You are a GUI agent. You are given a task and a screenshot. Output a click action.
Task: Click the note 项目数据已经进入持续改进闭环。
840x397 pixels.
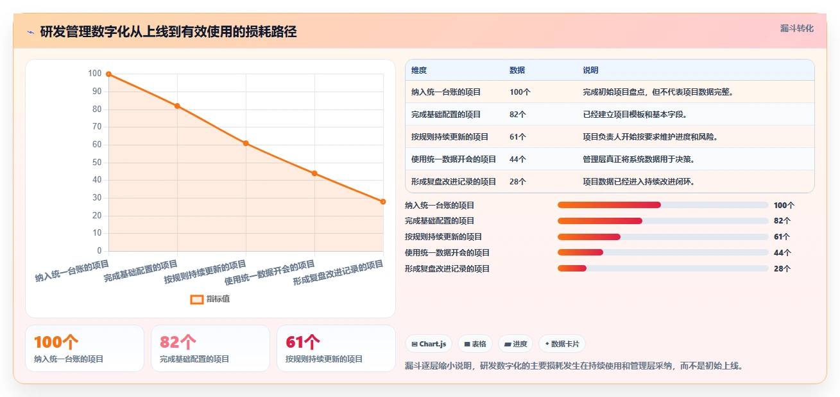[x=639, y=182]
